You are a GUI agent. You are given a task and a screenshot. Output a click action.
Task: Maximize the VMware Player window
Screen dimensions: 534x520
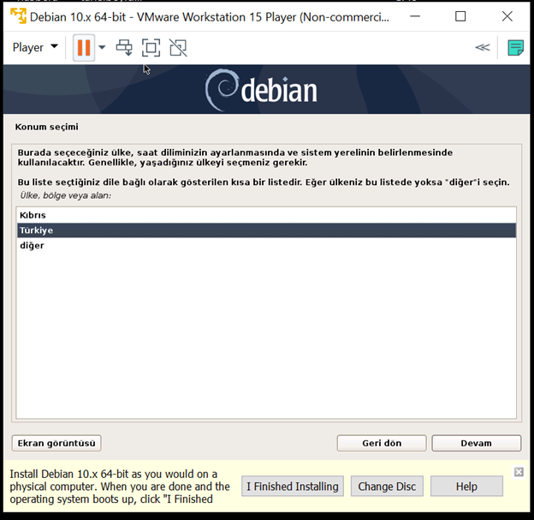pos(460,16)
